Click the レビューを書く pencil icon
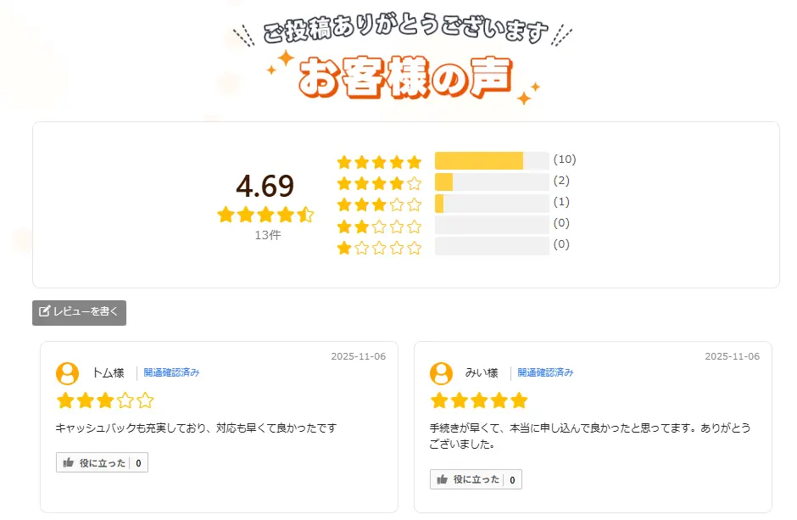 coord(45,311)
